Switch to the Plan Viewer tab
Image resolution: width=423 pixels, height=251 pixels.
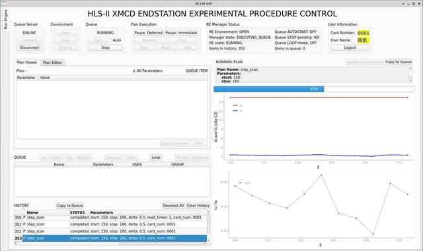27,63
